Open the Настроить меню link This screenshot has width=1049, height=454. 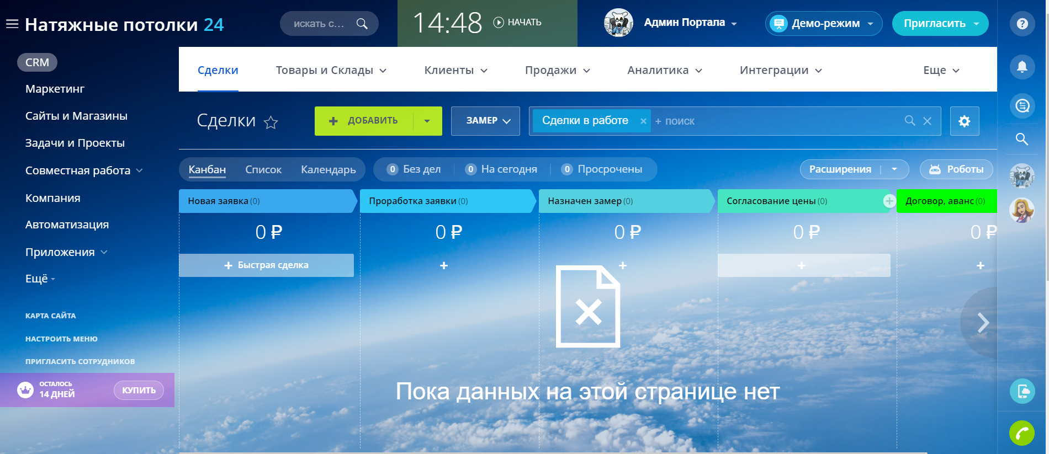coord(61,339)
